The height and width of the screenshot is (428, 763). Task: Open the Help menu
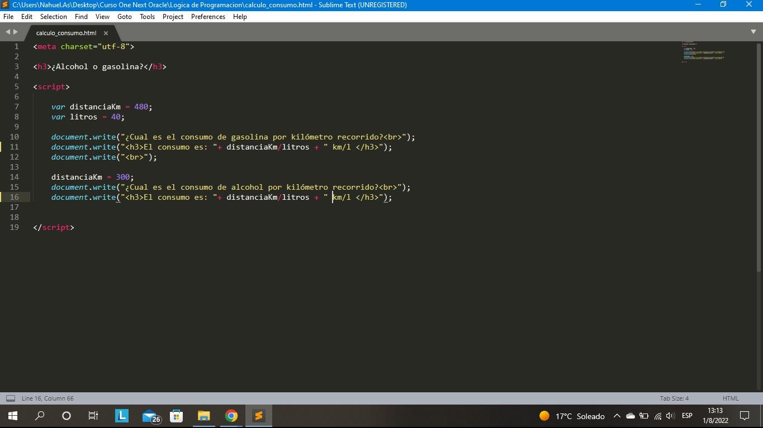click(240, 17)
